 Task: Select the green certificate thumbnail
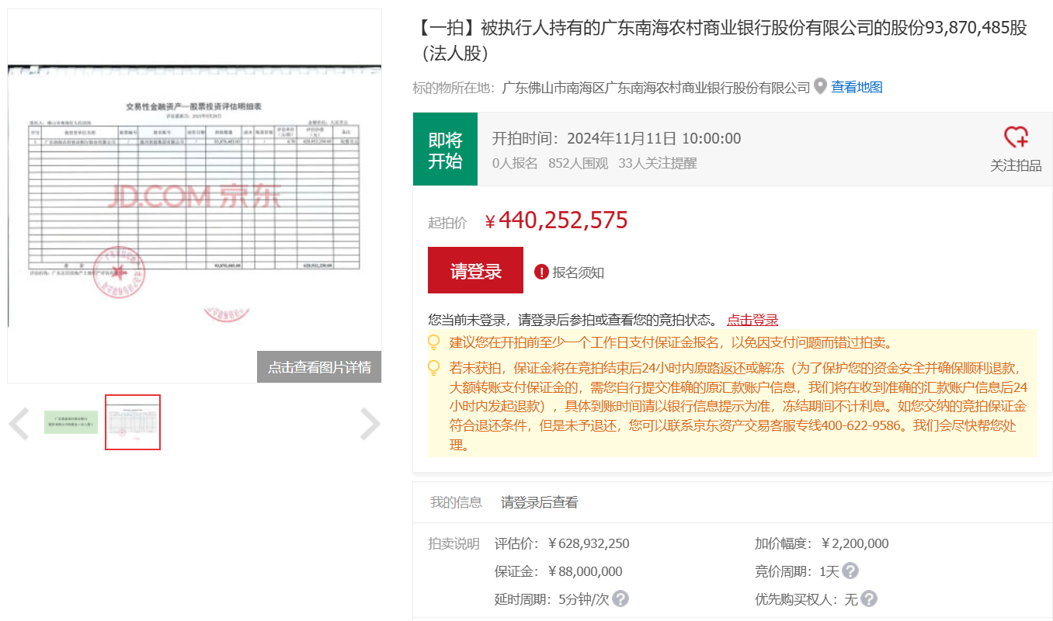[x=70, y=422]
